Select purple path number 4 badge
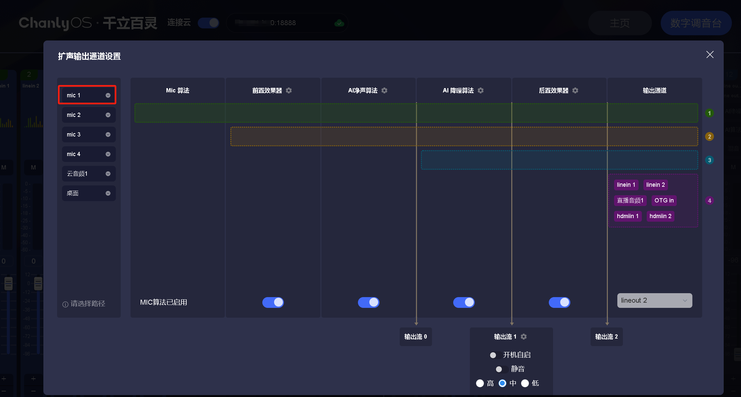The width and height of the screenshot is (741, 397). [709, 200]
